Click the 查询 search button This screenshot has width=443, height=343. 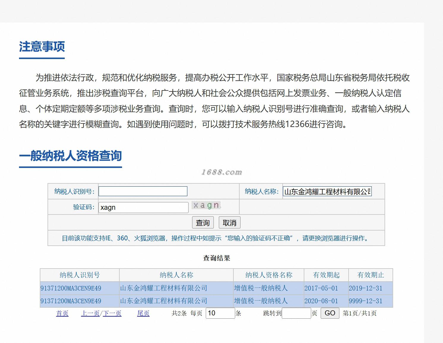pos(203,223)
